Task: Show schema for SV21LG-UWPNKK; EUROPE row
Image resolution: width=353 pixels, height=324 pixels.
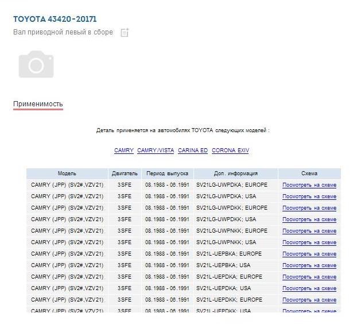Action: coord(309,231)
